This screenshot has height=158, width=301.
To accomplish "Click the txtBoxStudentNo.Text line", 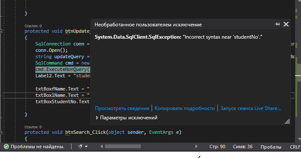I will pos(63,102).
